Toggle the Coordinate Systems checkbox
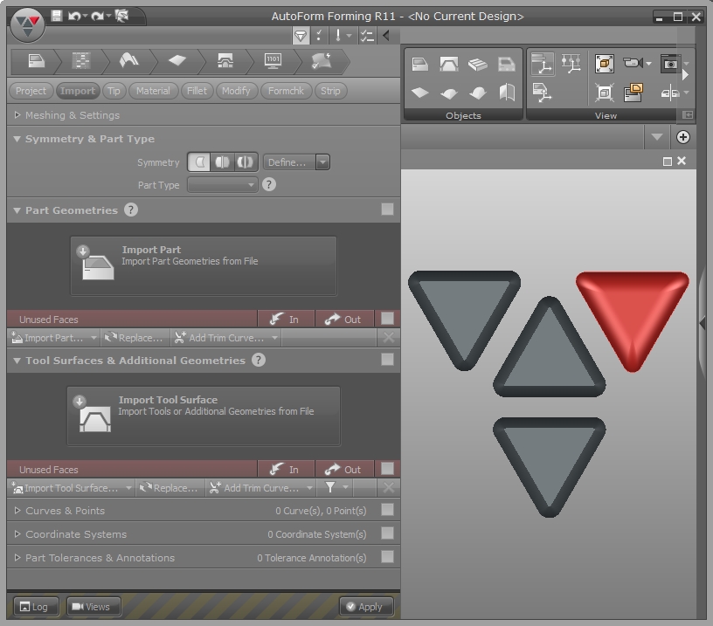The width and height of the screenshot is (713, 626). pos(387,533)
